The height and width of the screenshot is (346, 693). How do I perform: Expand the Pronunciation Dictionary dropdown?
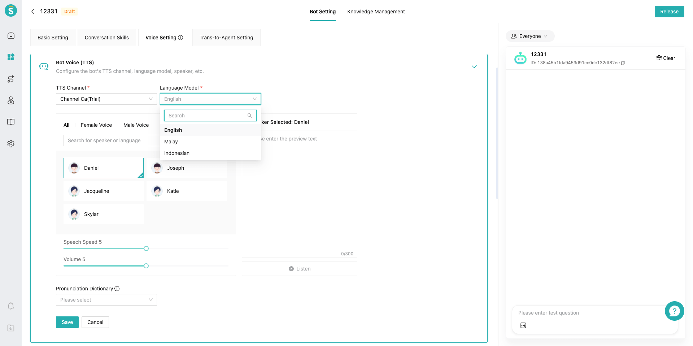click(x=106, y=300)
